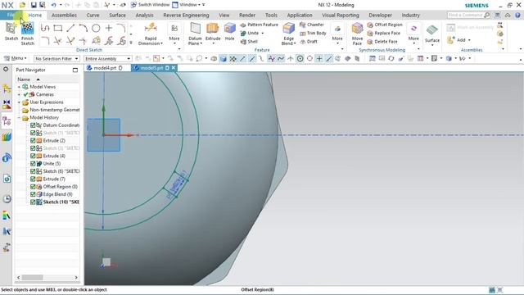
Task: Expand the Model Views tree node
Action: click(19, 87)
